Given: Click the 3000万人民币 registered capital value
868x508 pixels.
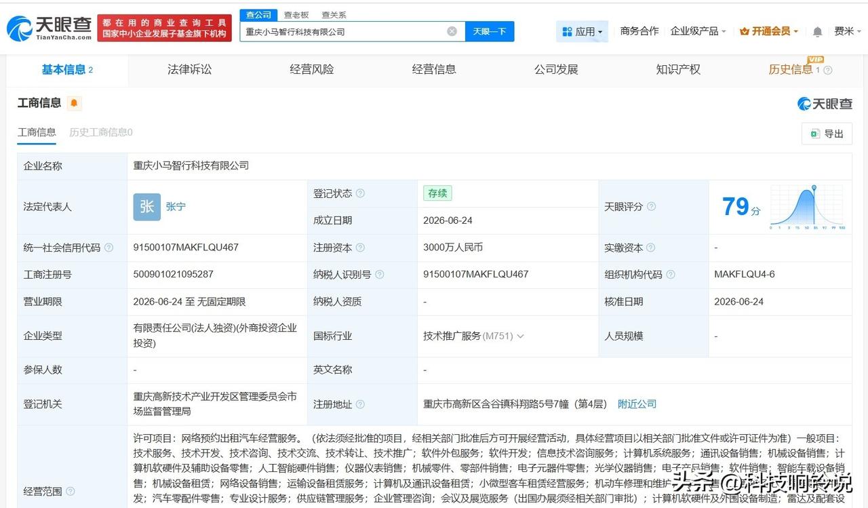Looking at the screenshot, I should [x=453, y=248].
